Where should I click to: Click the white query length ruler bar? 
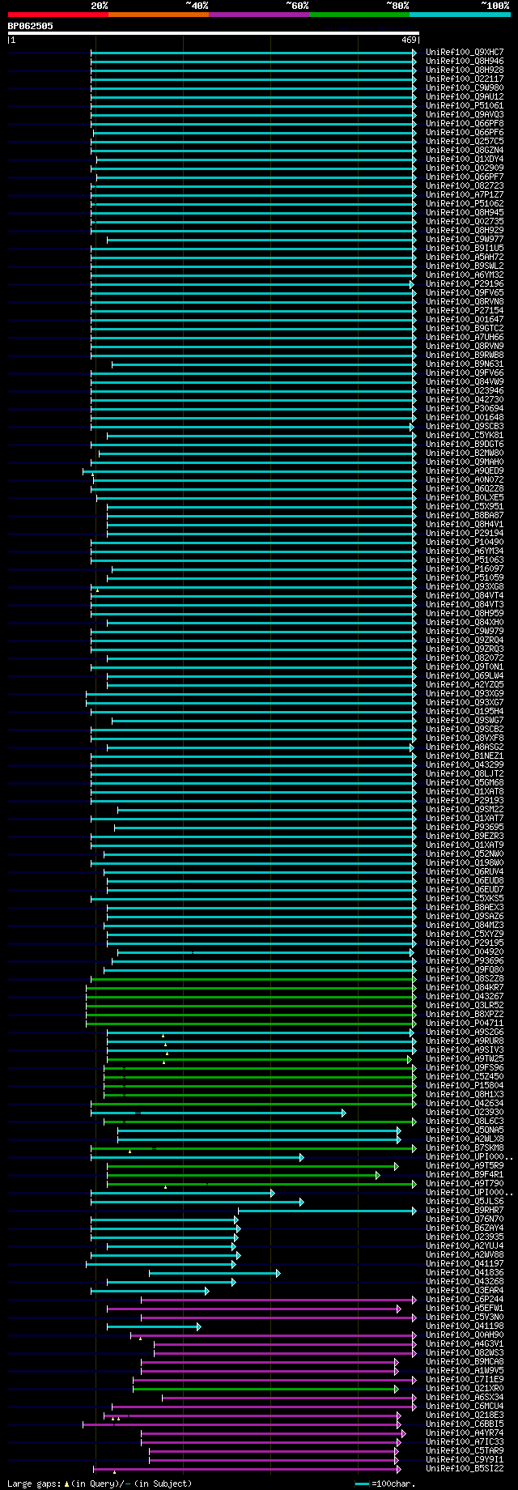214,33
